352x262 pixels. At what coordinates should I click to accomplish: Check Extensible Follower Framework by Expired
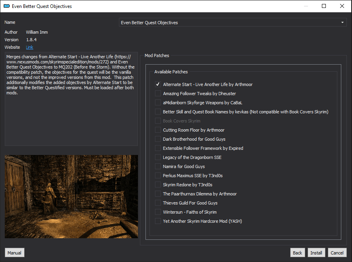[158, 148]
